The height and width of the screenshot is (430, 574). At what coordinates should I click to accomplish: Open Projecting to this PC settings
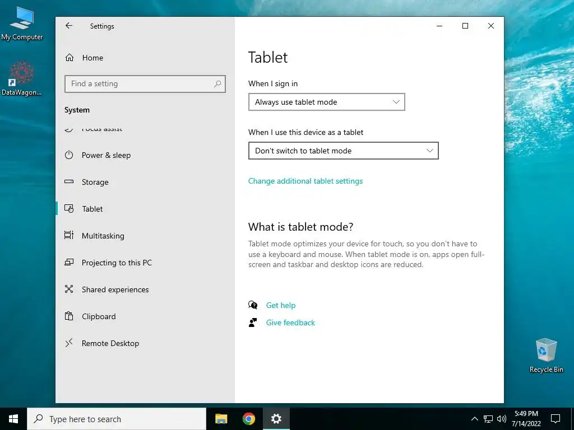point(145,263)
